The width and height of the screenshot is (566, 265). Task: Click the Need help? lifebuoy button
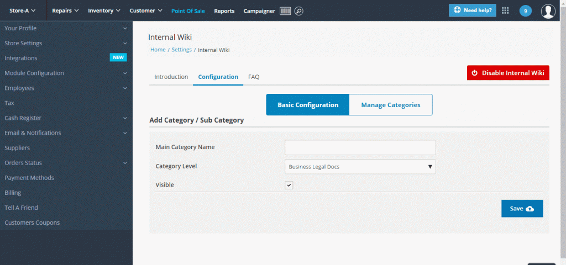click(x=473, y=10)
